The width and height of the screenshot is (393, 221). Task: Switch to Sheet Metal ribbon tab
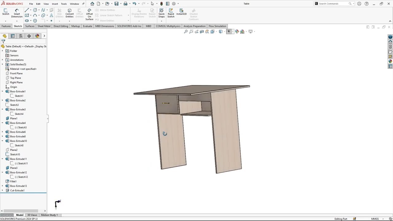[44, 26]
